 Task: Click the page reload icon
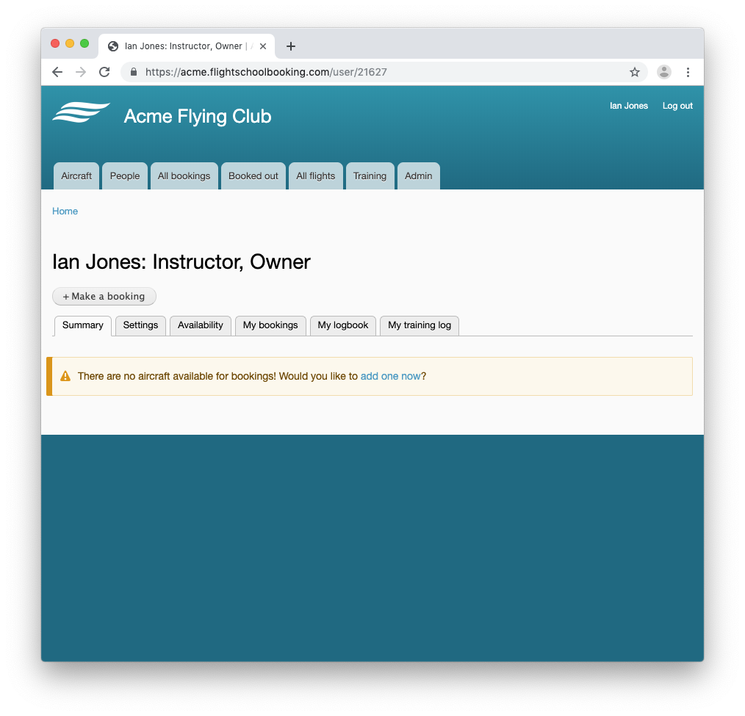point(104,72)
